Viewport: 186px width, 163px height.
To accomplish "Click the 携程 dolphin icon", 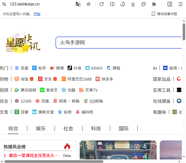I will (109, 68).
